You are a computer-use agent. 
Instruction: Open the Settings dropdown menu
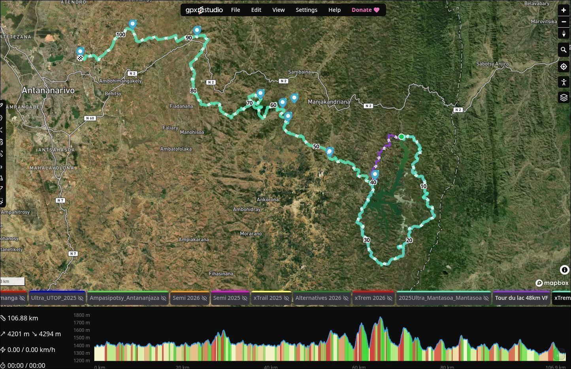(x=306, y=10)
